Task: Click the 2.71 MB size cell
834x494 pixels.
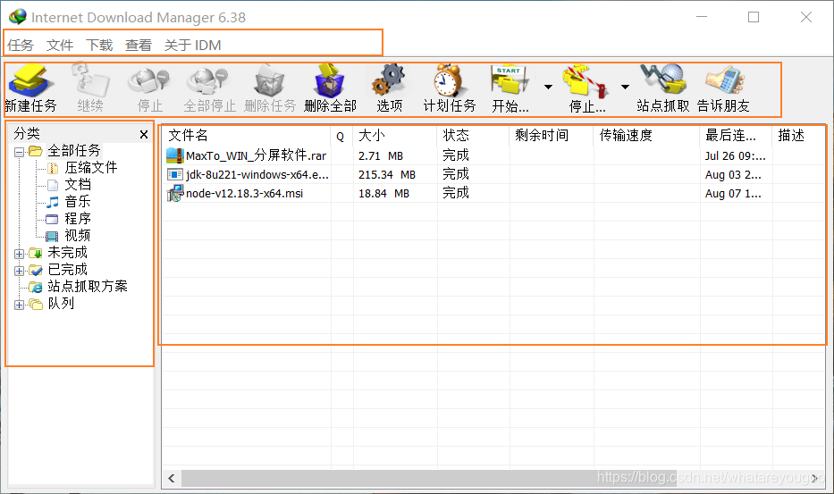Action: (380, 155)
